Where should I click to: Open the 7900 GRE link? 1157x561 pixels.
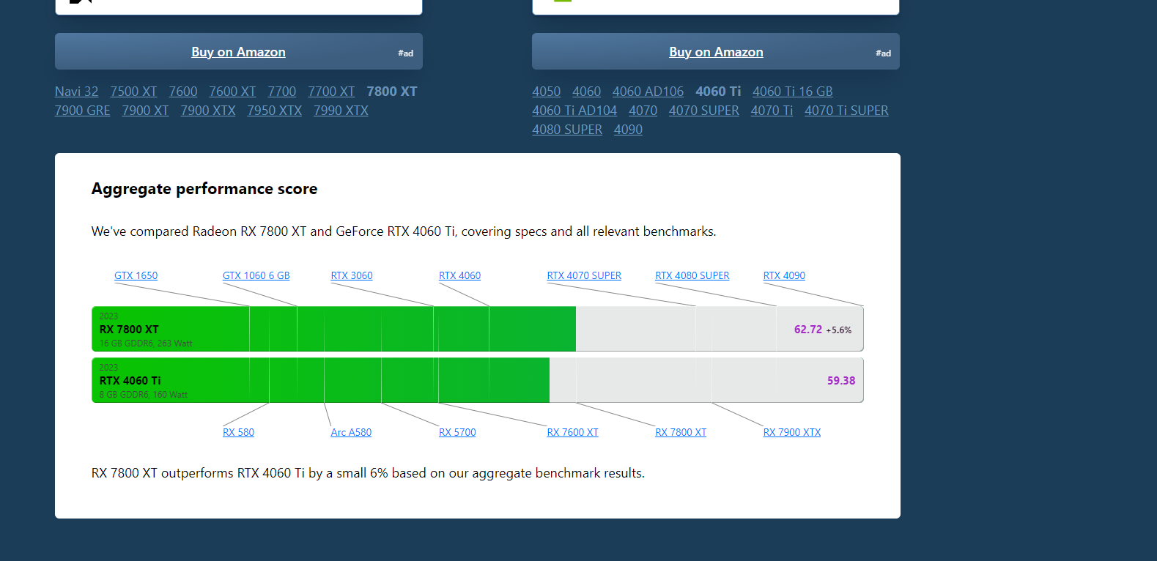[x=83, y=111]
